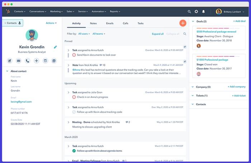Expand the task assigned to Julia Gron

tap(68, 92)
